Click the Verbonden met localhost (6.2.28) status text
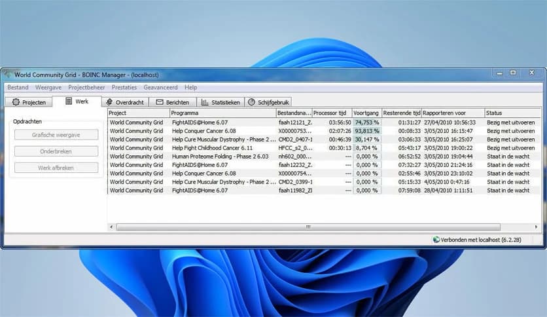Viewport: 547px width, 317px height. coord(481,240)
